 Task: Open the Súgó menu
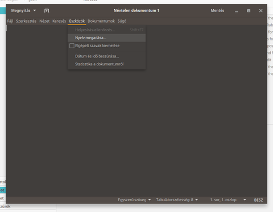point(122,21)
